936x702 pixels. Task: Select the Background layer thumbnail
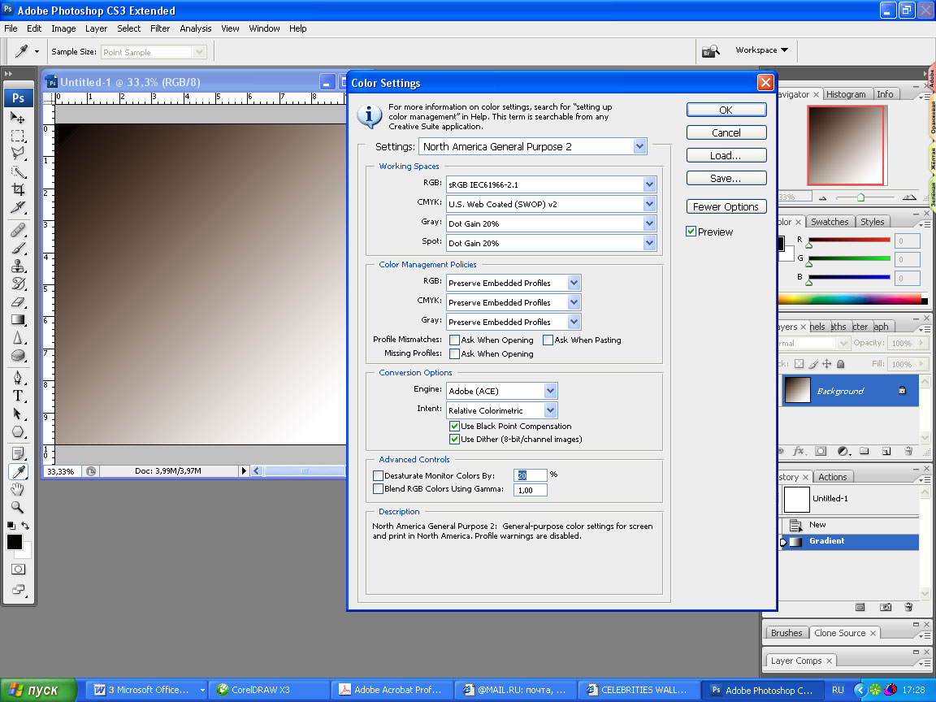point(798,390)
